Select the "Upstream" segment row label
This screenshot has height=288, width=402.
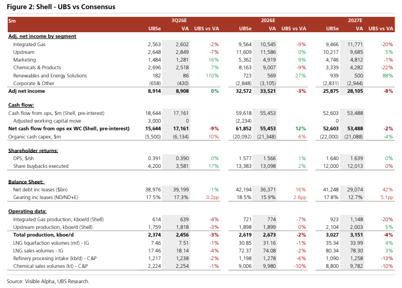[24, 52]
